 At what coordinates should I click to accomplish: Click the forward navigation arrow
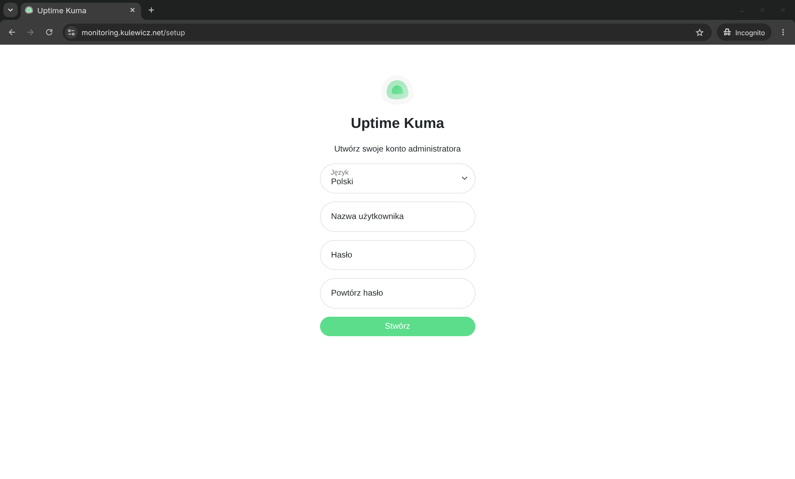point(30,32)
